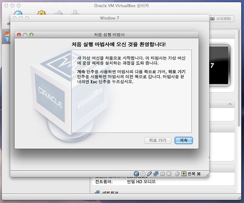Click the Manager window resize grip corner

(x=240, y=198)
